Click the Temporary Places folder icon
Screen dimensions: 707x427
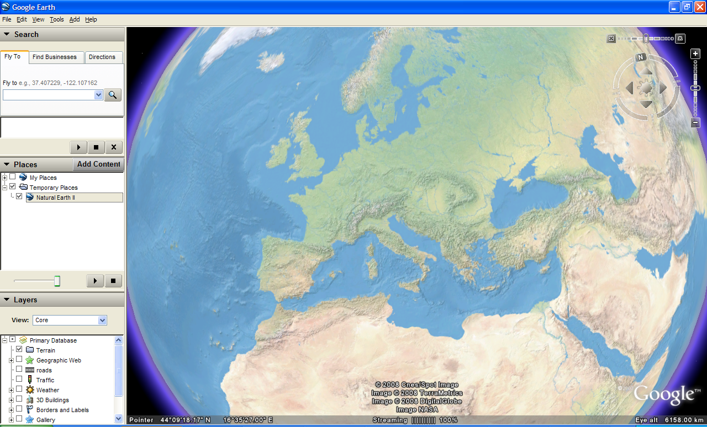click(x=23, y=188)
